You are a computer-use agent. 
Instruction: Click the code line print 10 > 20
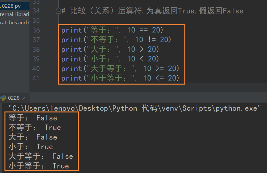pyautogui.click(x=110, y=49)
